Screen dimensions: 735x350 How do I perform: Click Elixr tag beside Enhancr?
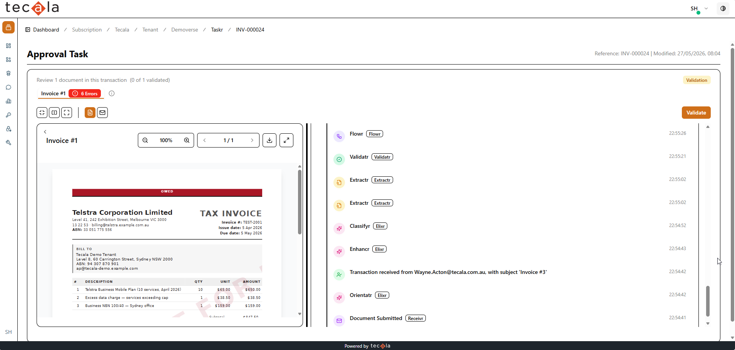pos(380,249)
